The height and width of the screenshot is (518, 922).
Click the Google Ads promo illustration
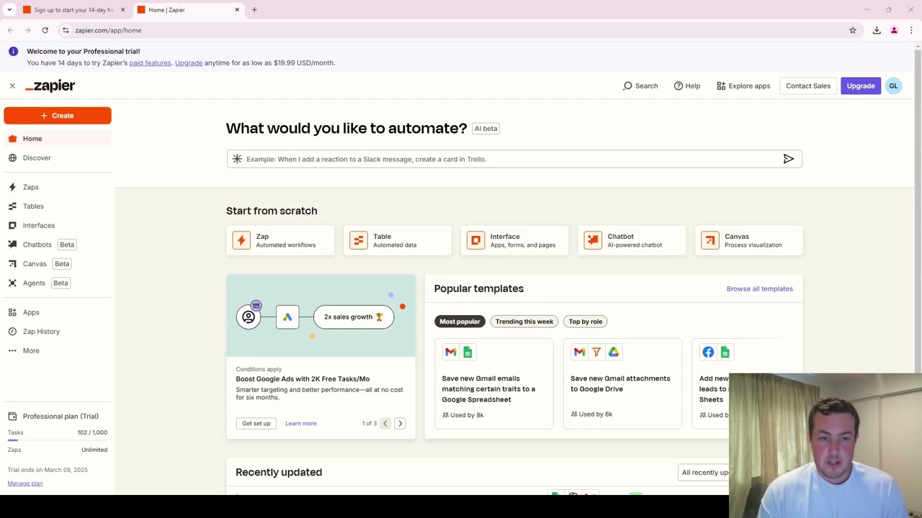point(321,316)
